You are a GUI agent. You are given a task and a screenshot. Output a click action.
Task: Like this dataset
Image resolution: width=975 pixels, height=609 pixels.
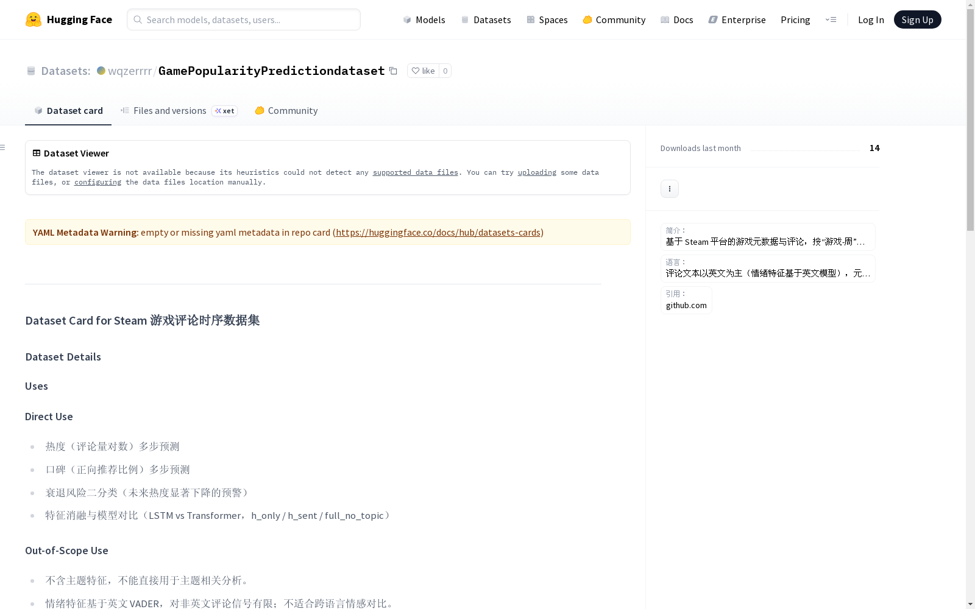pyautogui.click(x=423, y=71)
